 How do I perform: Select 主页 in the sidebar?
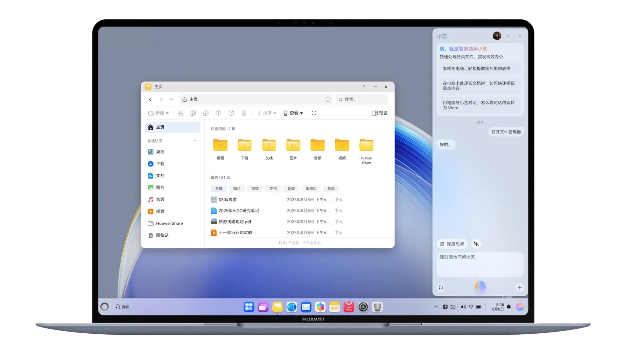172,127
